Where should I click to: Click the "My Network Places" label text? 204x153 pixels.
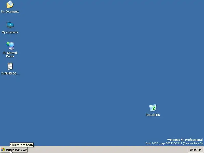click(x=10, y=54)
